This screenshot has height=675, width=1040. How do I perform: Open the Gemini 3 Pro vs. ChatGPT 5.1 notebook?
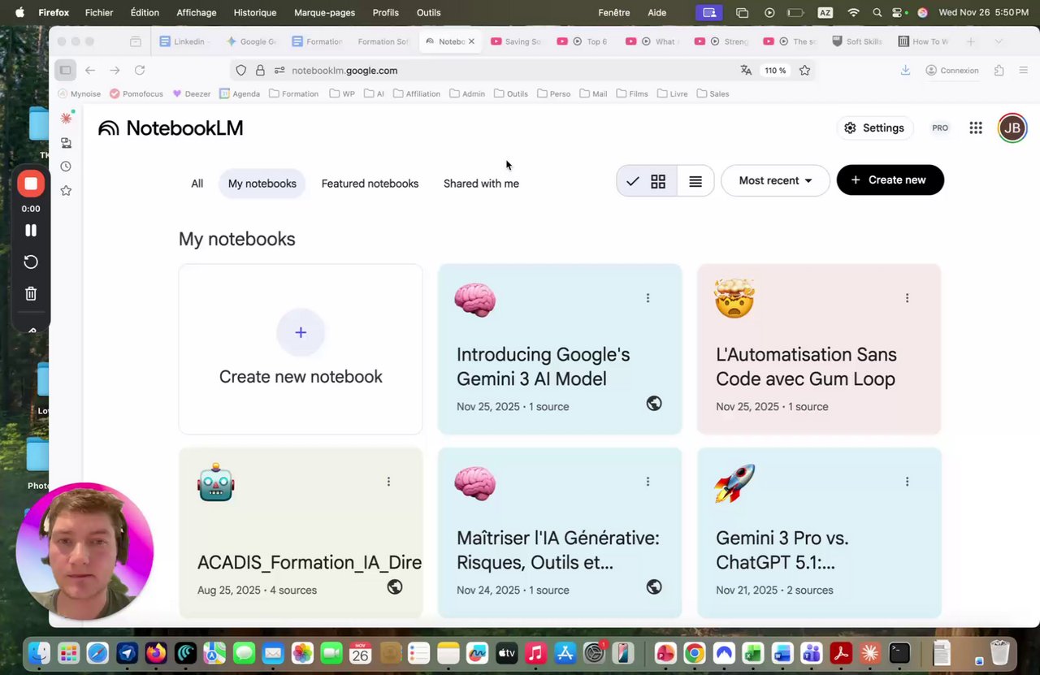(x=819, y=533)
